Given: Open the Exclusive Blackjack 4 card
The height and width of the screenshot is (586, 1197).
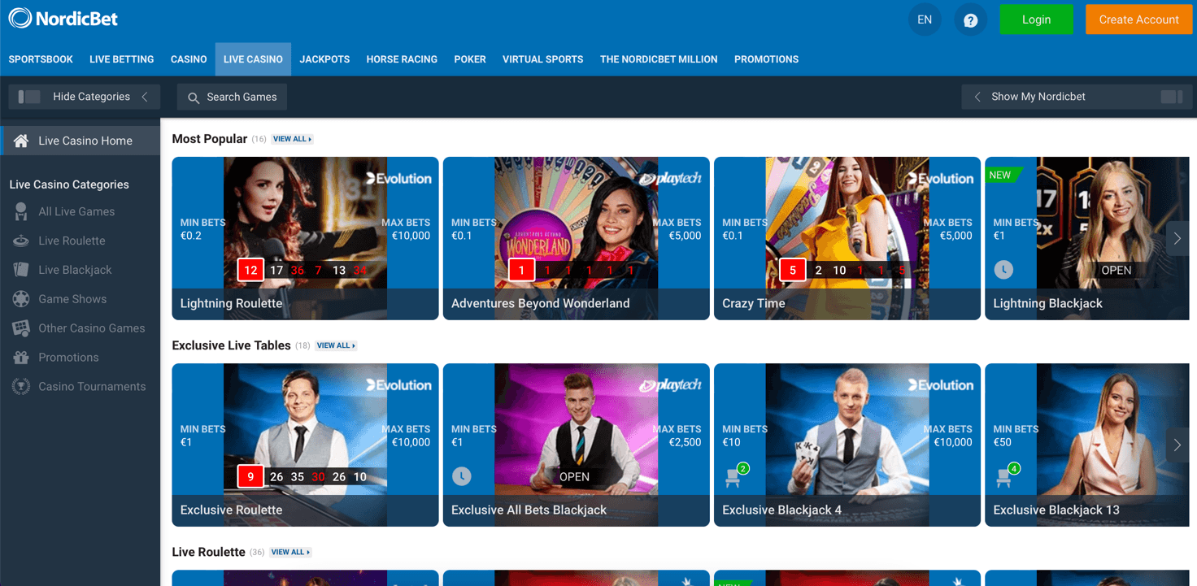Looking at the screenshot, I should 847,445.
